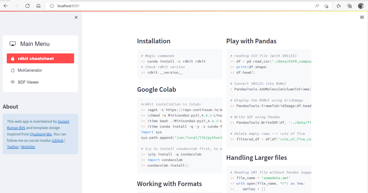368x193 pixels.
Task: Select the rdkit cheatsheet menu item
Action: pyautogui.click(x=40, y=58)
